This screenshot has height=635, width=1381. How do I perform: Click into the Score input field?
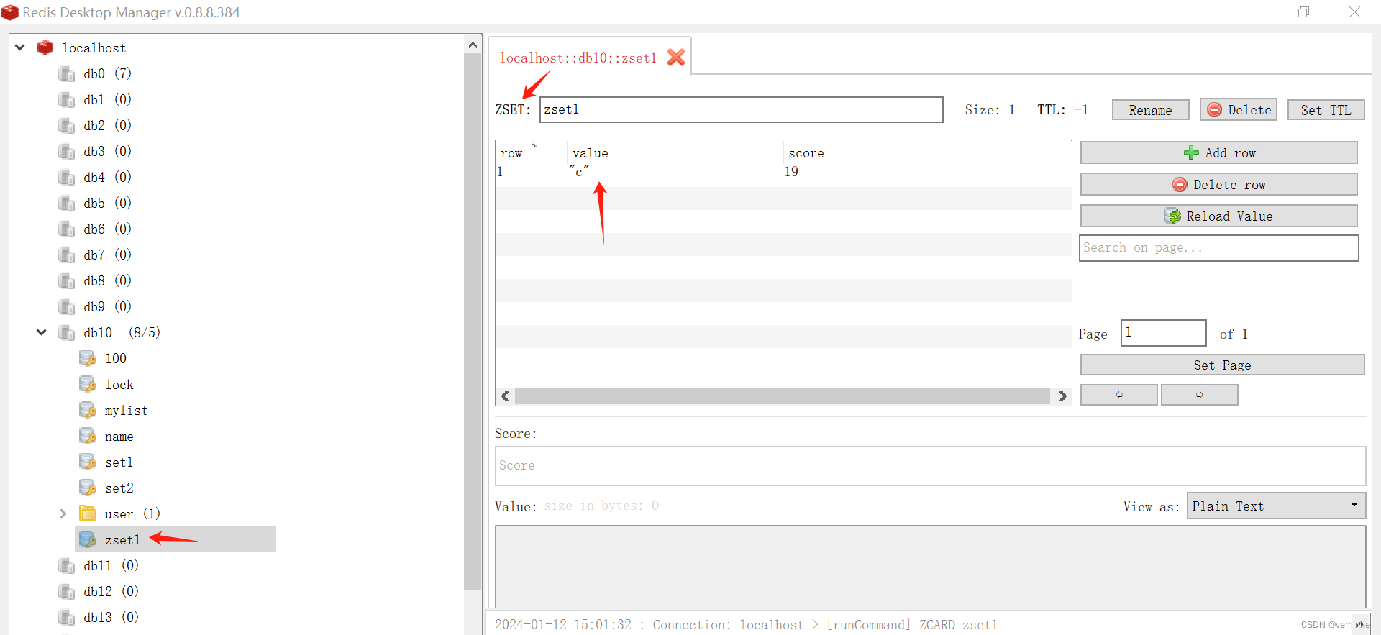pyautogui.click(x=930, y=465)
